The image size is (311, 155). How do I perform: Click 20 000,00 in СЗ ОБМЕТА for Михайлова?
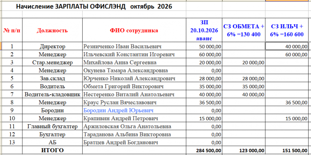tap(244, 62)
